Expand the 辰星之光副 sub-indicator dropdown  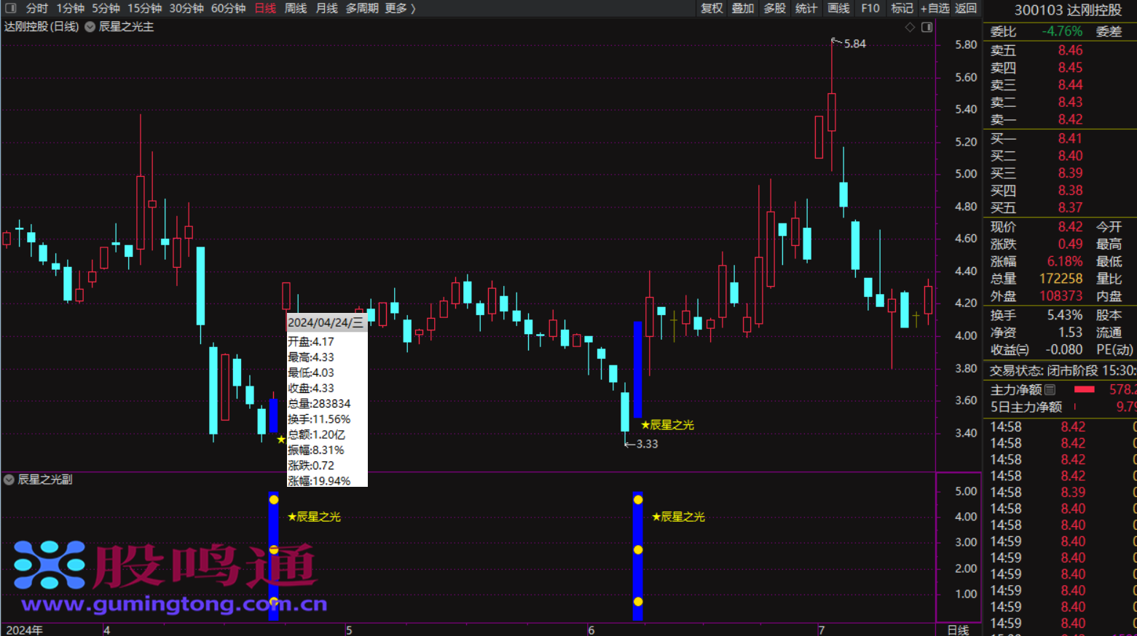[x=9, y=480]
